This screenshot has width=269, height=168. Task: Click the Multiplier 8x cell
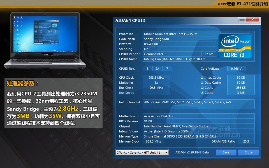point(156,82)
